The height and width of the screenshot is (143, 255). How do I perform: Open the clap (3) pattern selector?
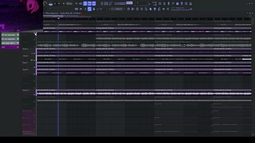[118, 9]
